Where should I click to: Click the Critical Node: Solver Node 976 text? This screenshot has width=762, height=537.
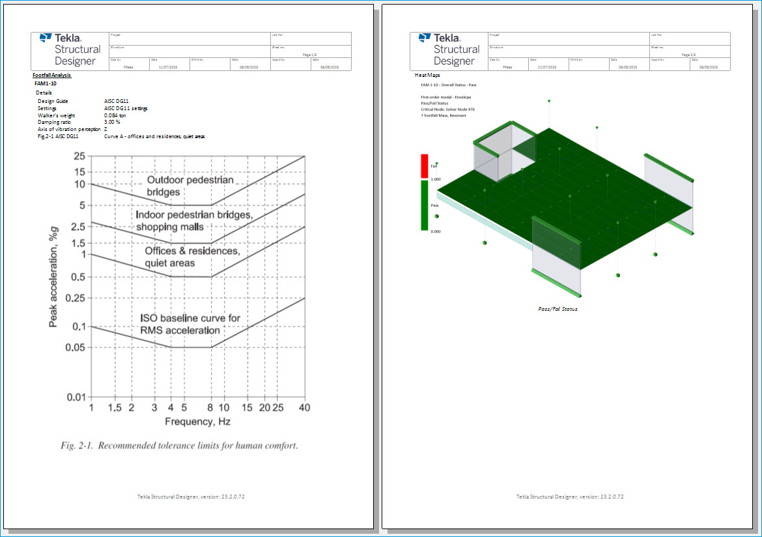449,109
